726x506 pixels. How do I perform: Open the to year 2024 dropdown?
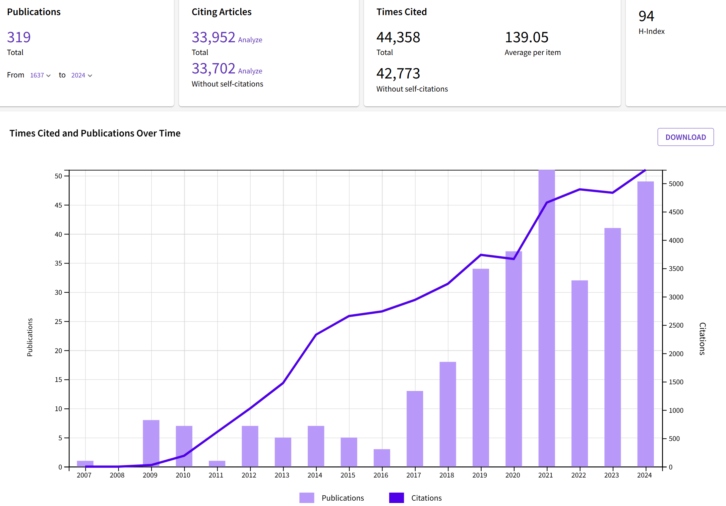81,75
